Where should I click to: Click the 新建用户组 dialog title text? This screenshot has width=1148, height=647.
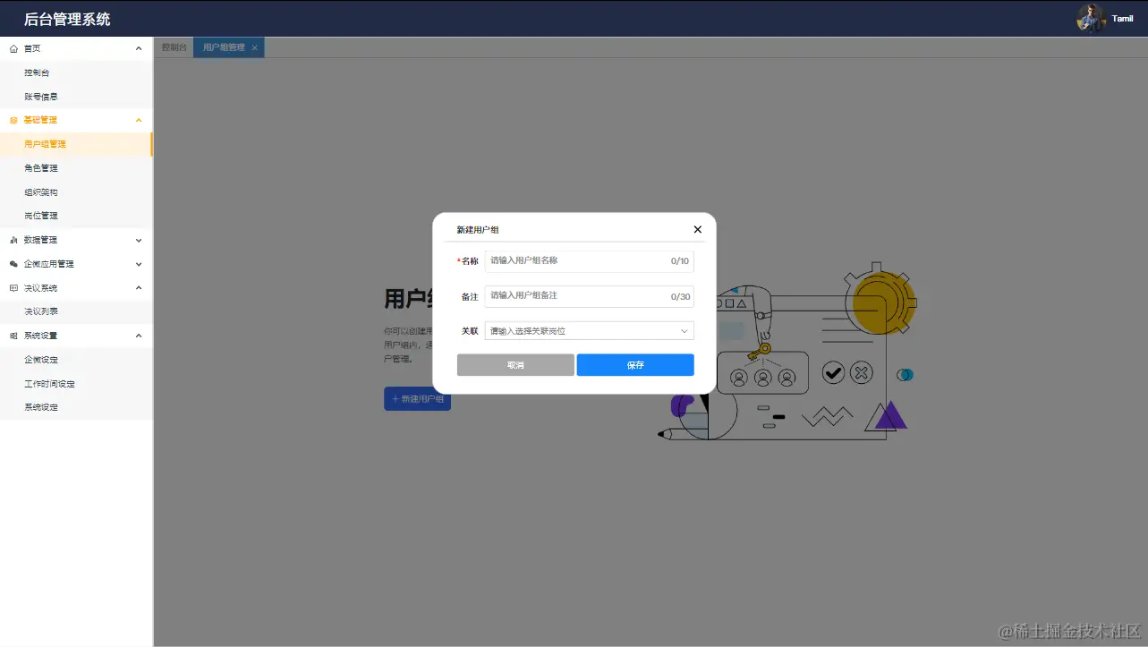click(x=478, y=230)
